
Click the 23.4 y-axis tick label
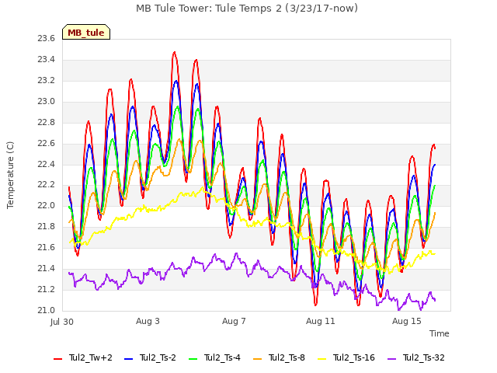point(47,59)
